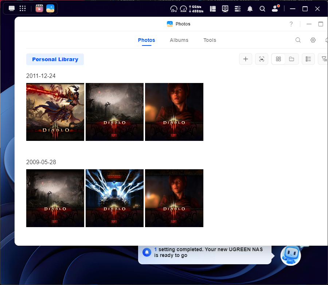Open the batch select list icon
328x285 pixels.
coord(308,59)
